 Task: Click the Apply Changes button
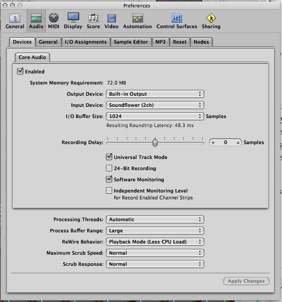(x=246, y=281)
